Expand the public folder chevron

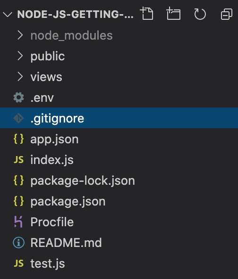click(x=20, y=56)
